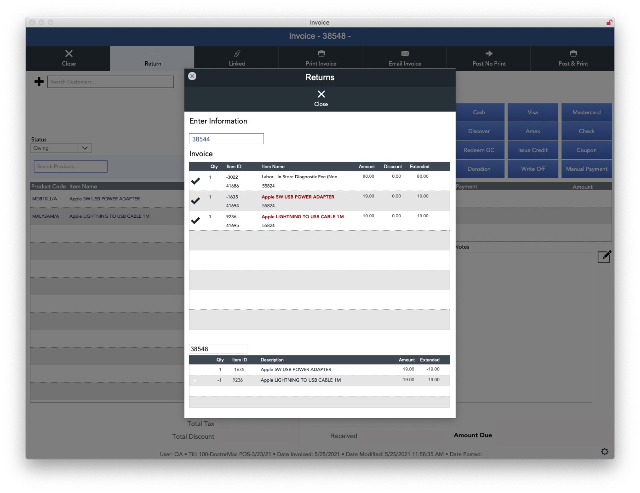
Task: Click the Print Invoice printer icon
Action: (x=321, y=53)
